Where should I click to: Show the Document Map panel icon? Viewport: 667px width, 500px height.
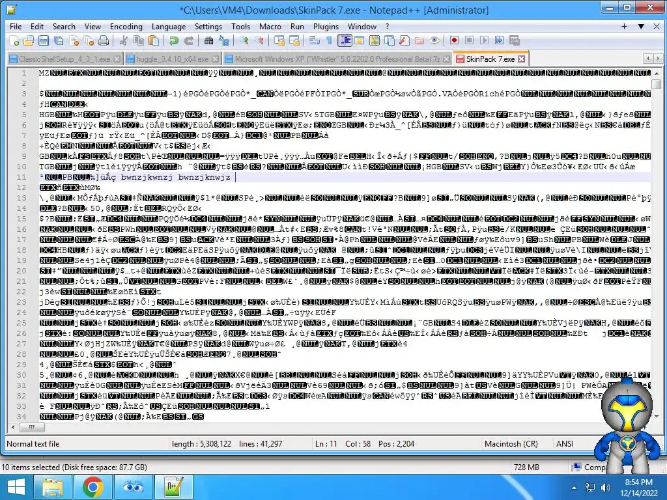pos(375,40)
